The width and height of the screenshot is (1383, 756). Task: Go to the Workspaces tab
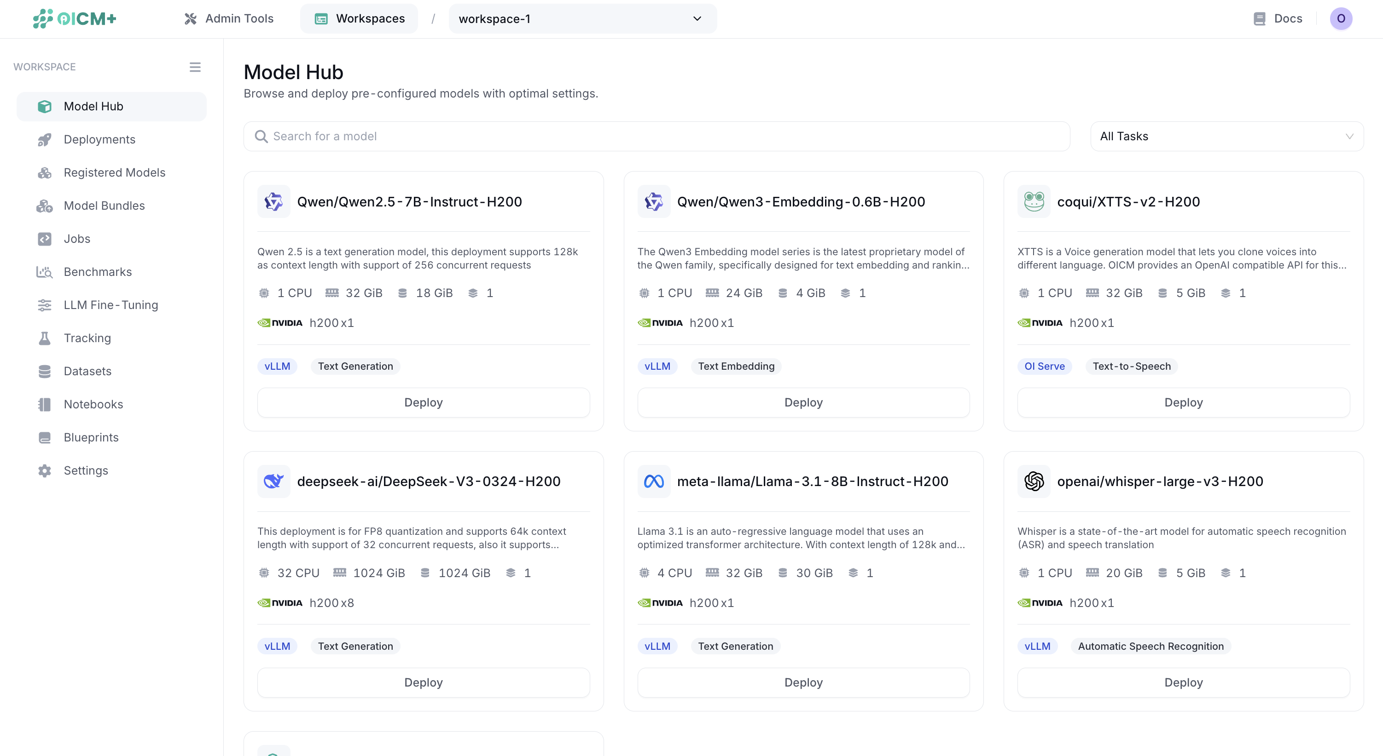click(359, 19)
